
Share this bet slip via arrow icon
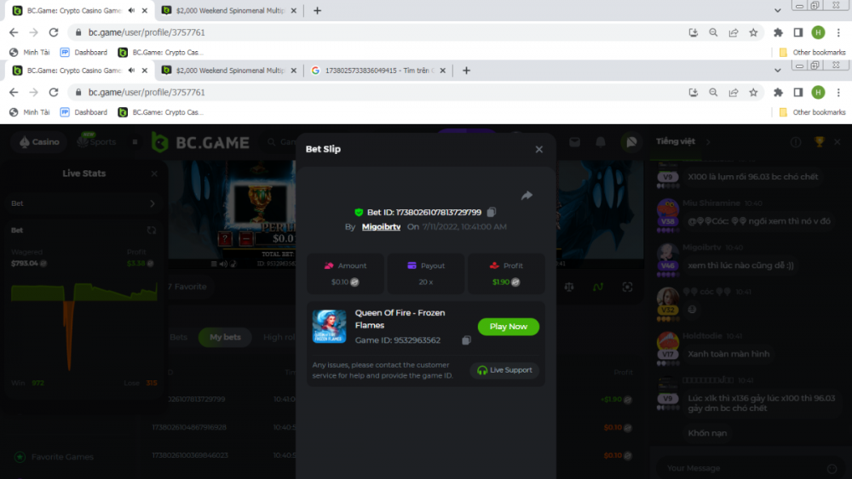(x=527, y=196)
